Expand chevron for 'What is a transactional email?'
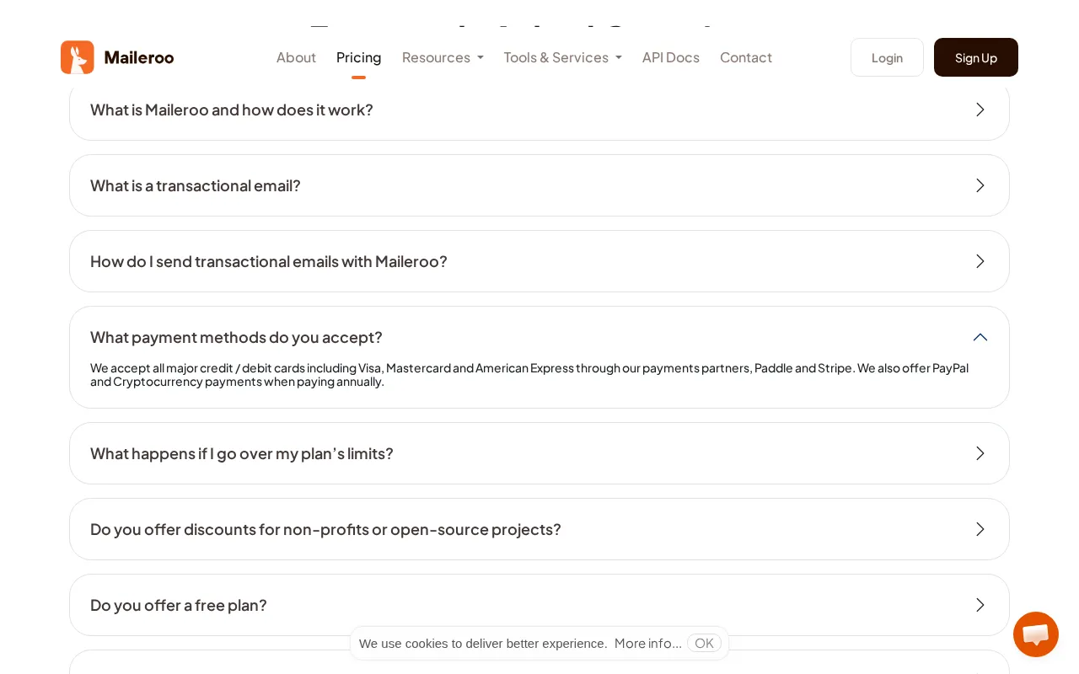The height and width of the screenshot is (674, 1079). click(980, 185)
